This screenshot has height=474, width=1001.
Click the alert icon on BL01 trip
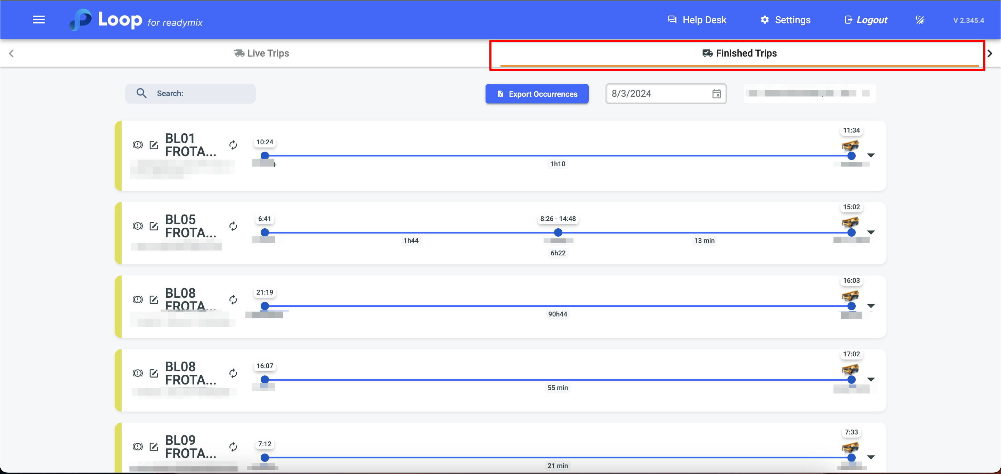point(138,145)
